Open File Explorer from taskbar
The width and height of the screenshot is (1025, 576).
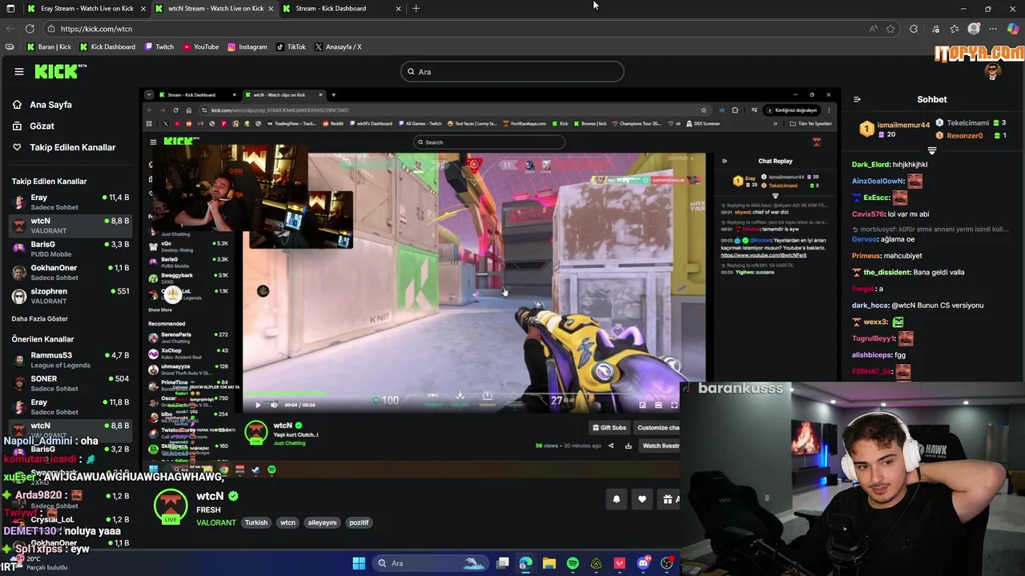pyautogui.click(x=549, y=563)
